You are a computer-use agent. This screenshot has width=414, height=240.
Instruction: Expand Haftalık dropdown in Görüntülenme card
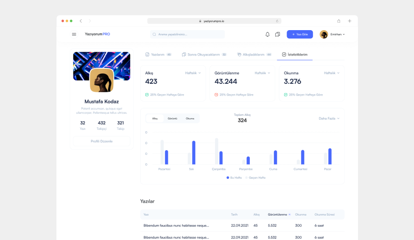pyautogui.click(x=262, y=73)
